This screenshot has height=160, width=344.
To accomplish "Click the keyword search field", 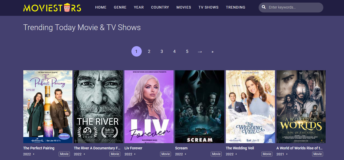I will pos(291,8).
